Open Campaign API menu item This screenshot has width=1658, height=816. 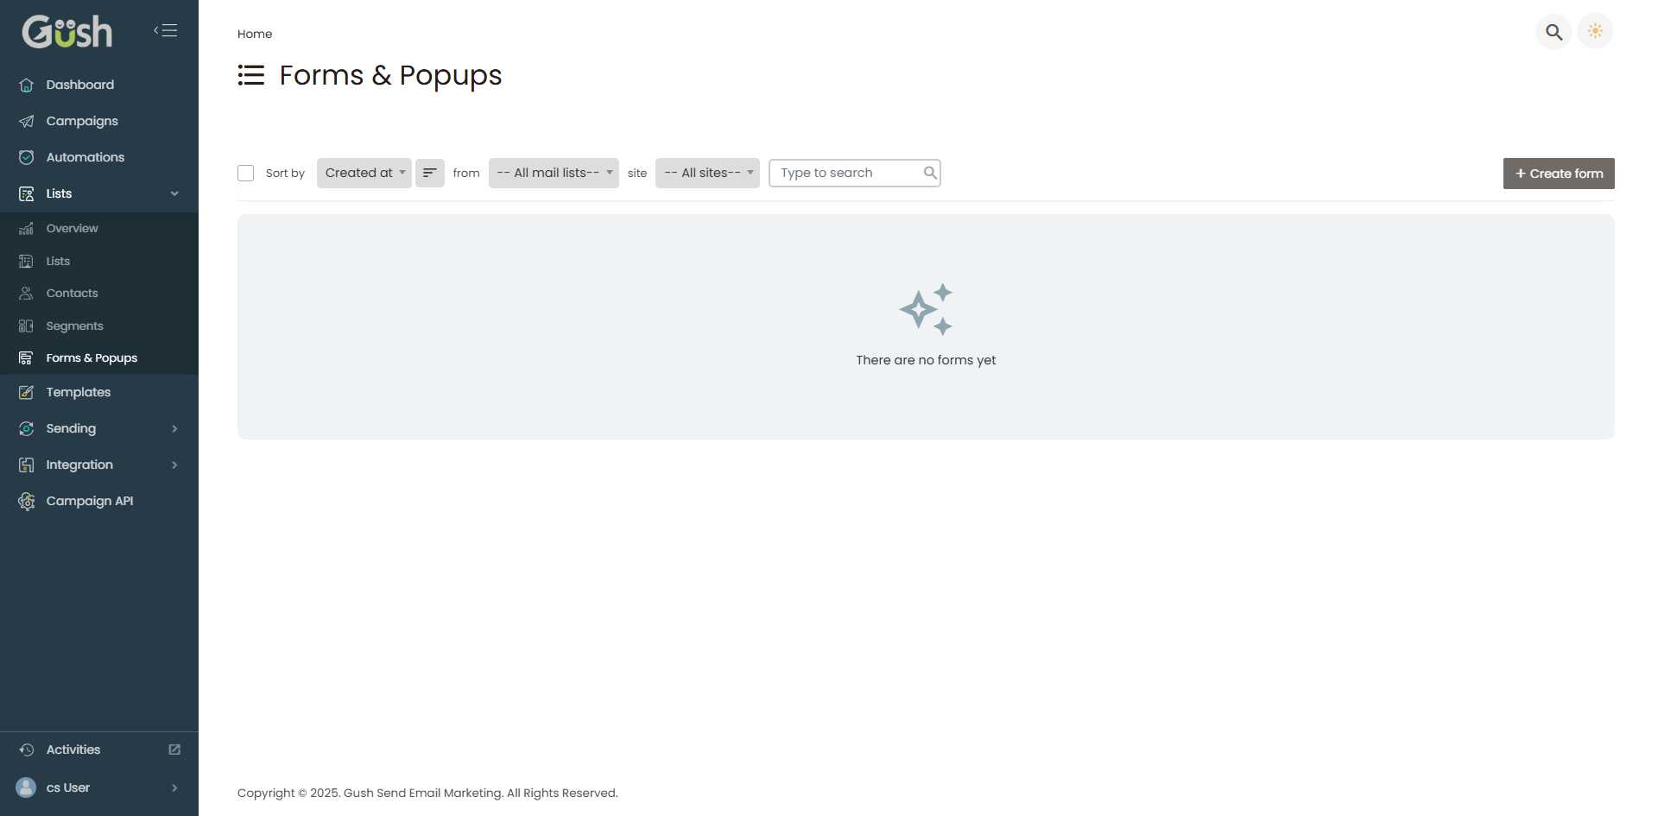99,501
